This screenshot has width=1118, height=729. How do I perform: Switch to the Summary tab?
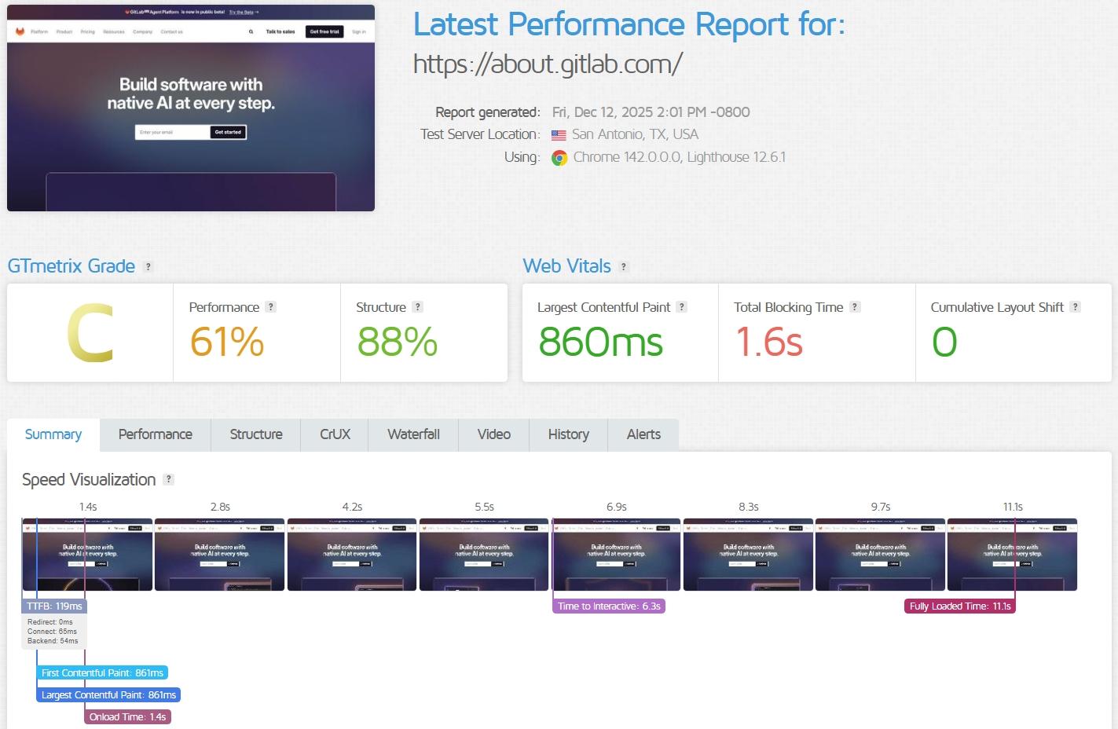(53, 434)
